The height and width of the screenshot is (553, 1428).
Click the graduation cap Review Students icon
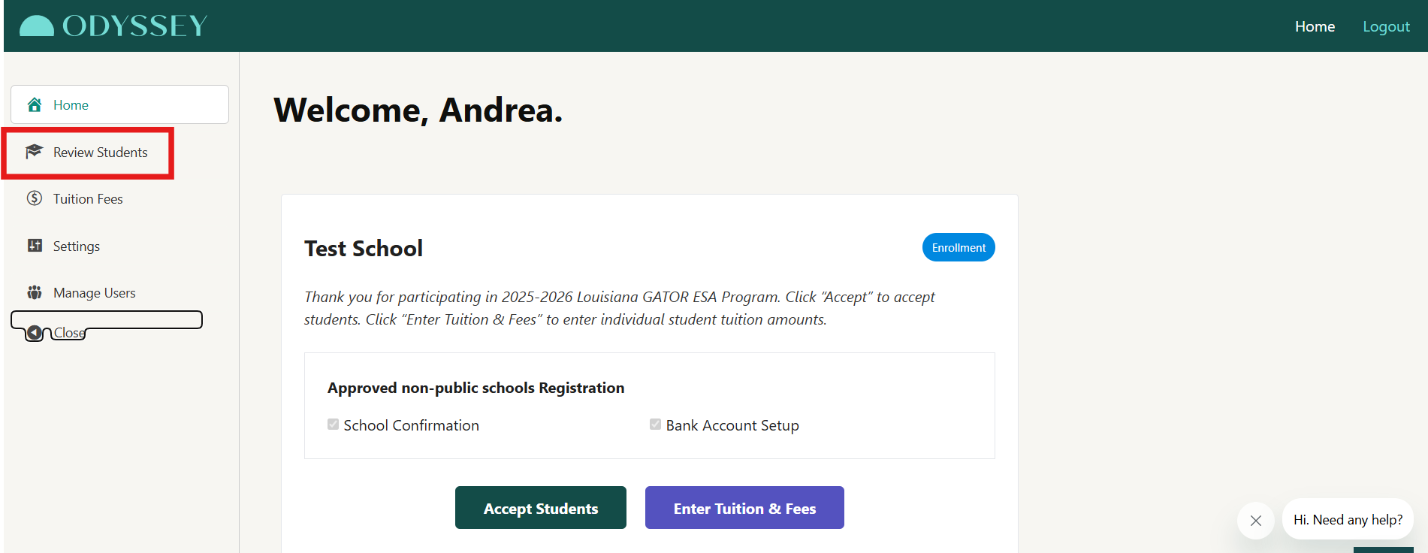click(34, 152)
